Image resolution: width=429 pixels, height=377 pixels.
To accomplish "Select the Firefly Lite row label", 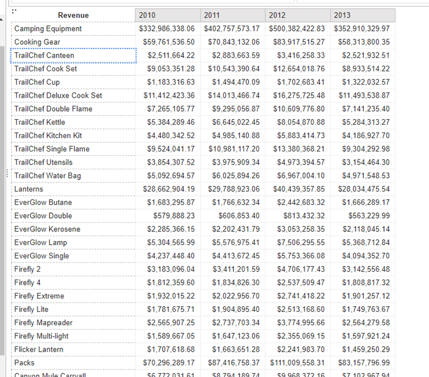I will click(x=73, y=310).
